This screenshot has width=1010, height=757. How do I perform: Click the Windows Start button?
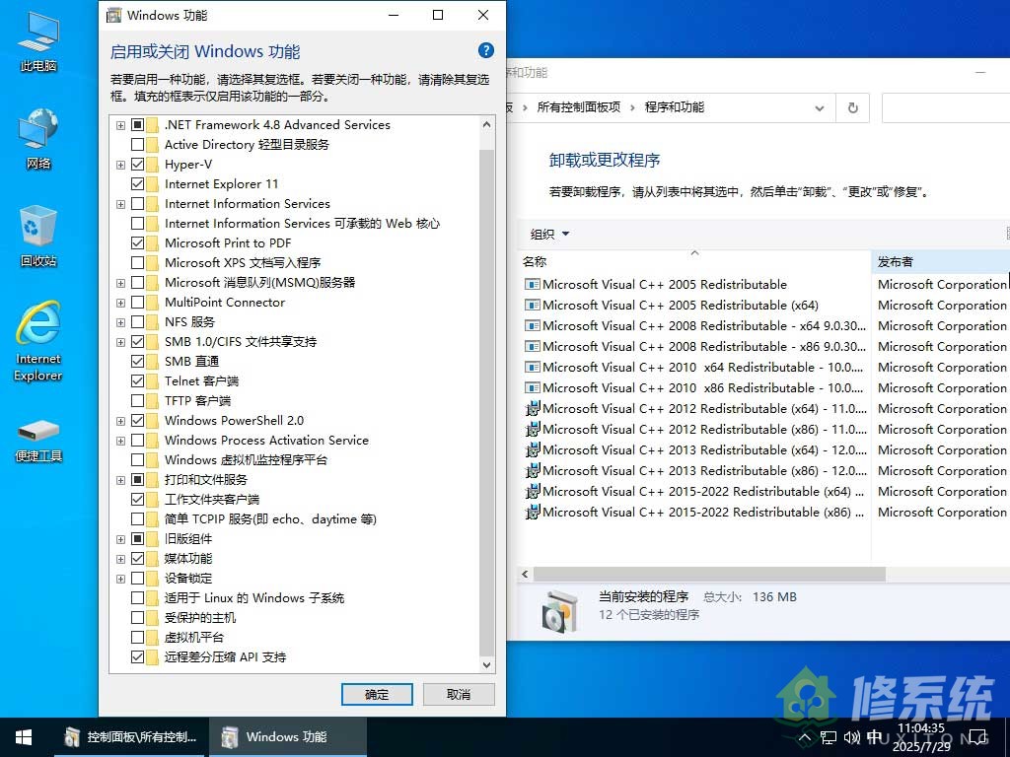(x=24, y=737)
